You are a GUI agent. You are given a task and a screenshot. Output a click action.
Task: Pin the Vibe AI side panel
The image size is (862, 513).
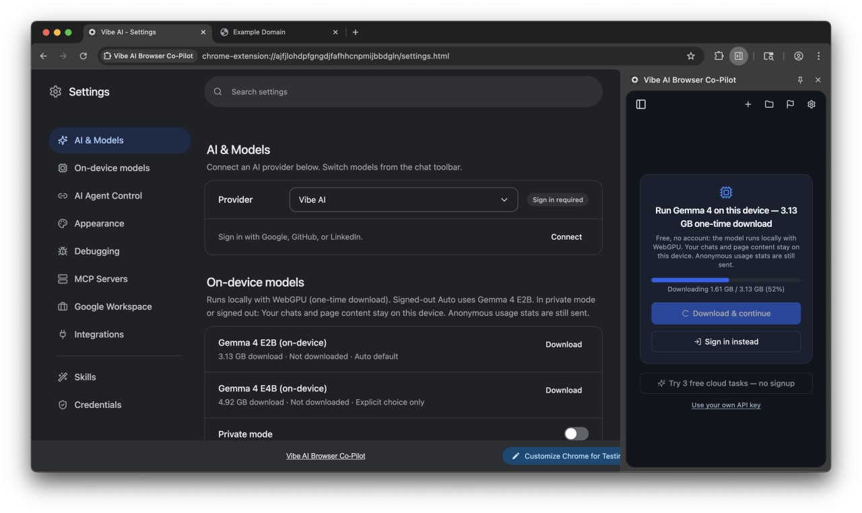point(800,79)
